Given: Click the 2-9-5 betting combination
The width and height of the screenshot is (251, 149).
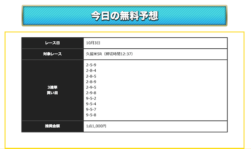Looking at the screenshot, I should pyautogui.click(x=91, y=87).
